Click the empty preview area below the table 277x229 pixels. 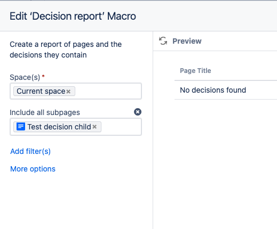[215, 160]
